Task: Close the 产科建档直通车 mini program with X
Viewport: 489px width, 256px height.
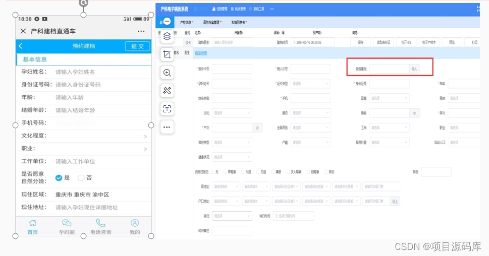Action: [x=23, y=31]
